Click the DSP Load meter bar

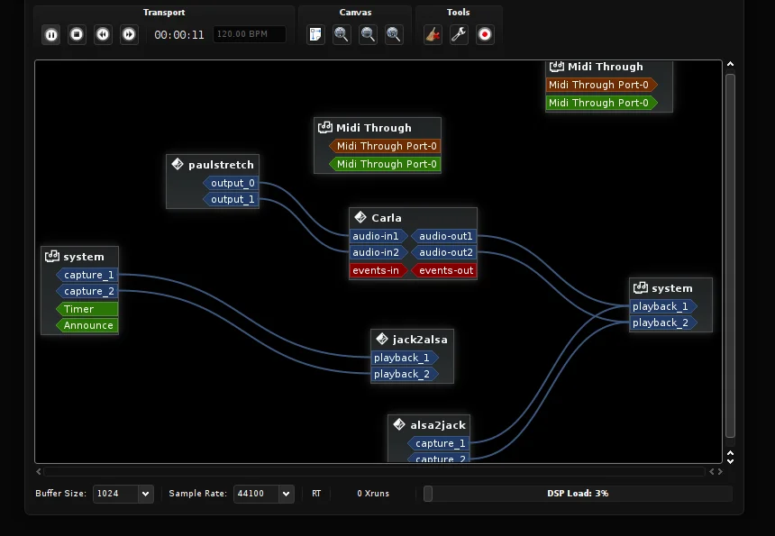tap(578, 494)
